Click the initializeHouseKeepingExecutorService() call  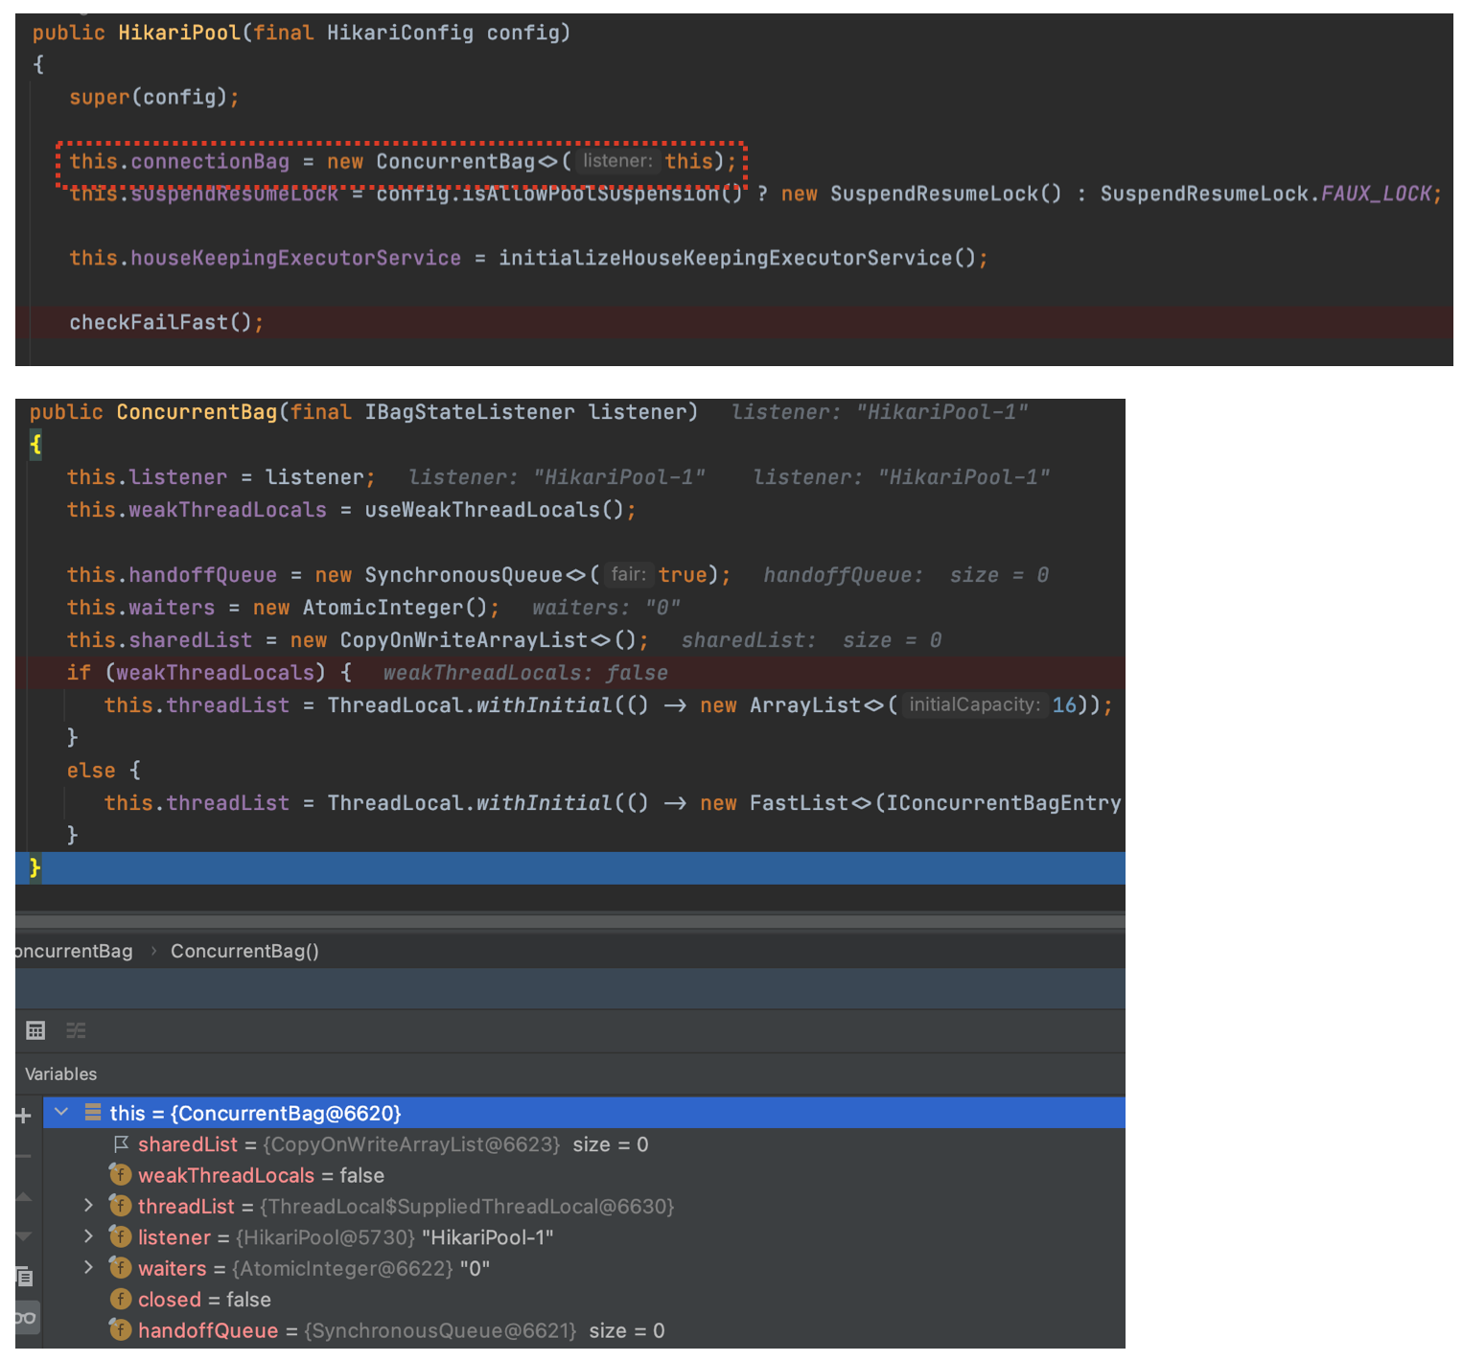pos(736,258)
